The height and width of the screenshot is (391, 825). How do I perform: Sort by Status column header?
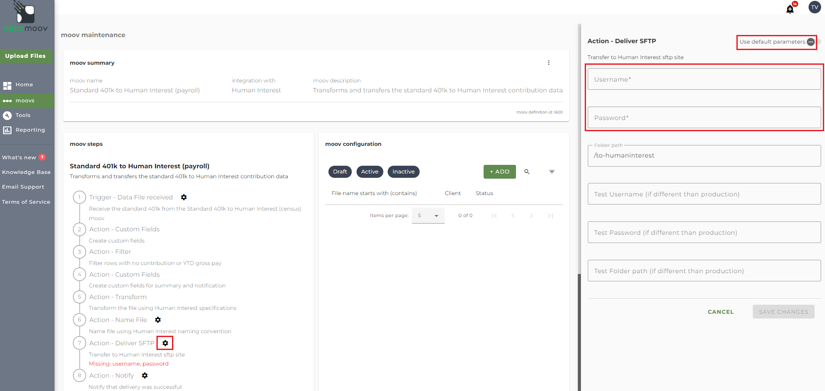484,193
